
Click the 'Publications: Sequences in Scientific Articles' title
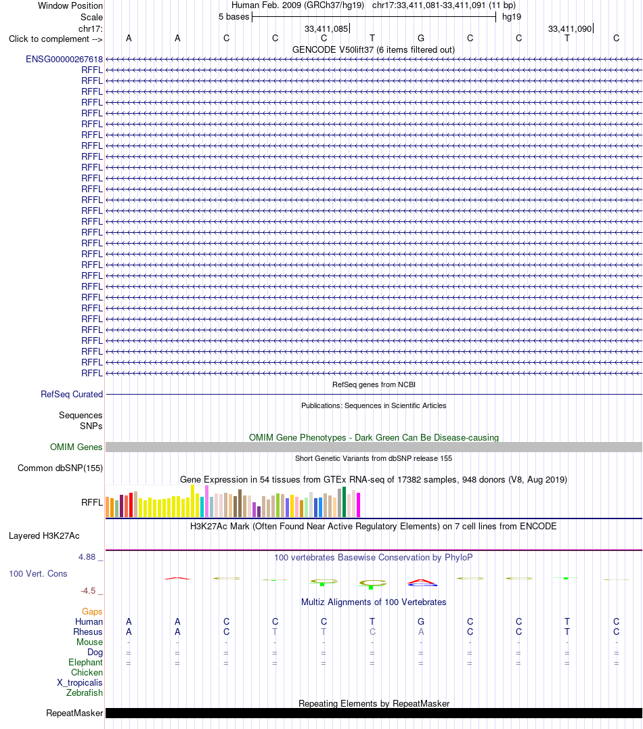click(374, 405)
